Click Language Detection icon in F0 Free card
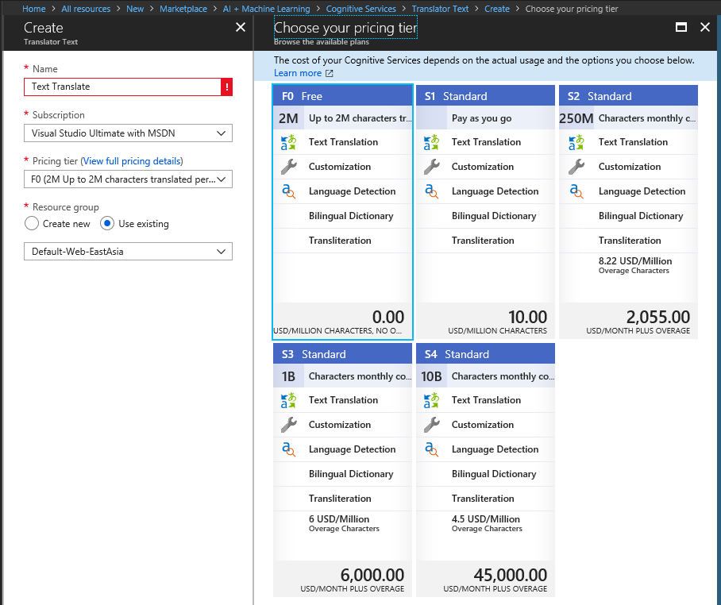721x605 pixels. (x=288, y=191)
